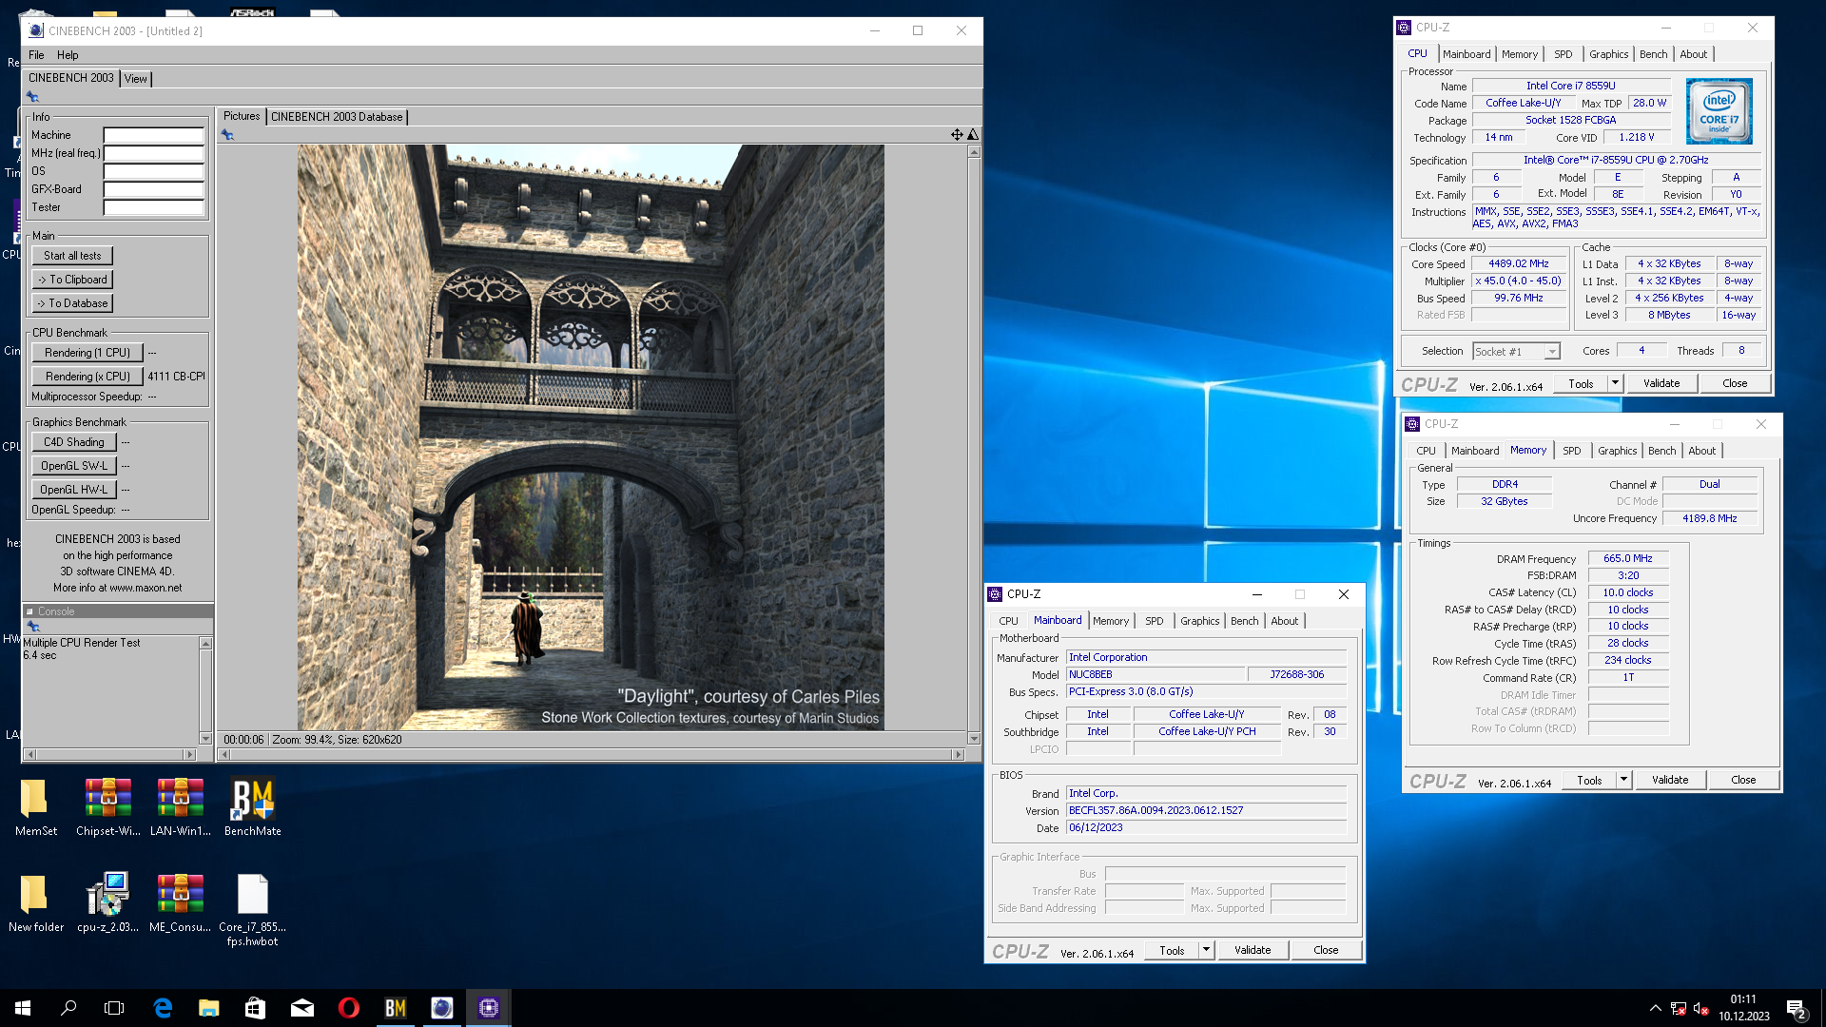Open the notification center icon

pyautogui.click(x=1797, y=1008)
